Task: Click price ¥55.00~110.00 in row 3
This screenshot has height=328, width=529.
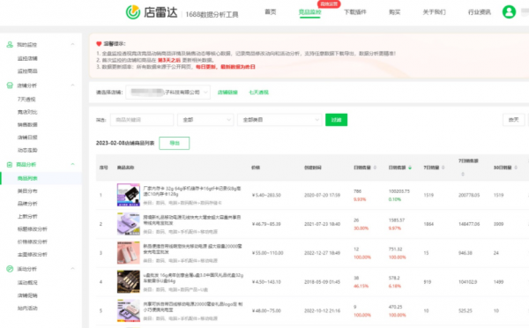Action: (x=267, y=253)
